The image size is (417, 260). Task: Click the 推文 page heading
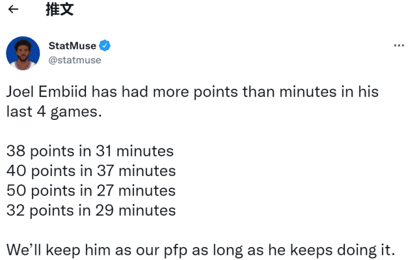(60, 9)
